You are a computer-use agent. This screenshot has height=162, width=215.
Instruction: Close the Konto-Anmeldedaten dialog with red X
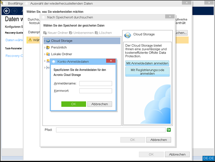click(111, 61)
